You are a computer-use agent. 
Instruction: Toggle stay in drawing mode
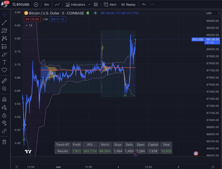coord(4,107)
